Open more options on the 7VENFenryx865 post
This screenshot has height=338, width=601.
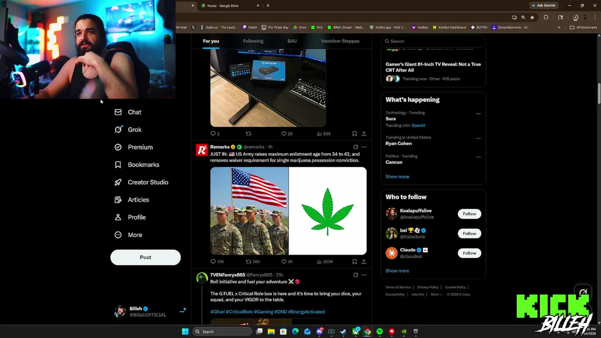[x=364, y=275]
